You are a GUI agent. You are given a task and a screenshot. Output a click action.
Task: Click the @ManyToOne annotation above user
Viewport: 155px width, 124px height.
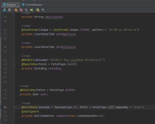[x=28, y=90]
